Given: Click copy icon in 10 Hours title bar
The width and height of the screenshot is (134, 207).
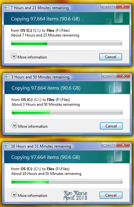Looking at the screenshot, I should click(x=7, y=146).
